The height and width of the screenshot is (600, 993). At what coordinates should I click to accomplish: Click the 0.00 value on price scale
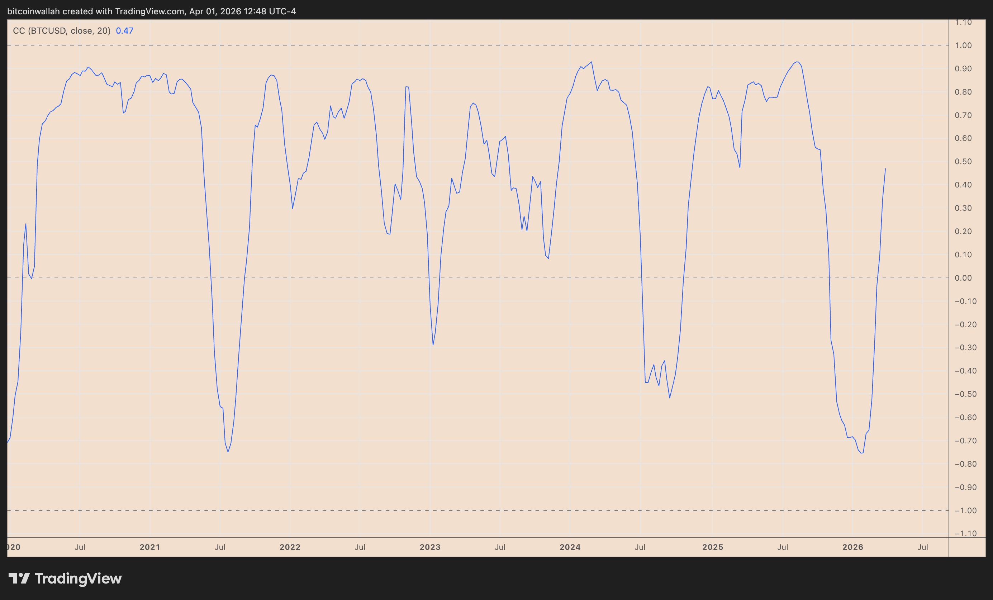(x=963, y=278)
